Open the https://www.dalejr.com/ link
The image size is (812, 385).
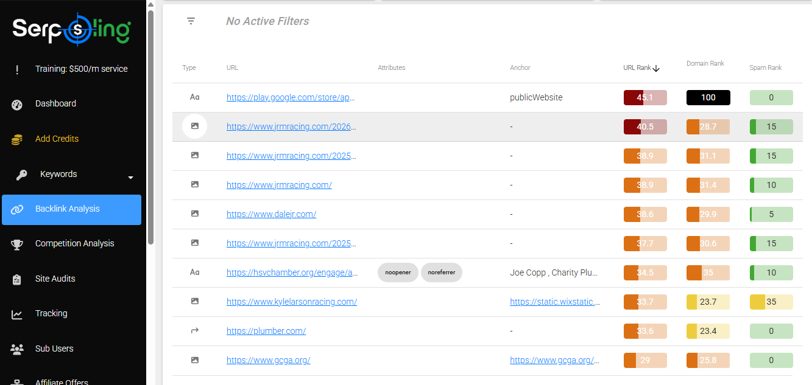tap(271, 214)
